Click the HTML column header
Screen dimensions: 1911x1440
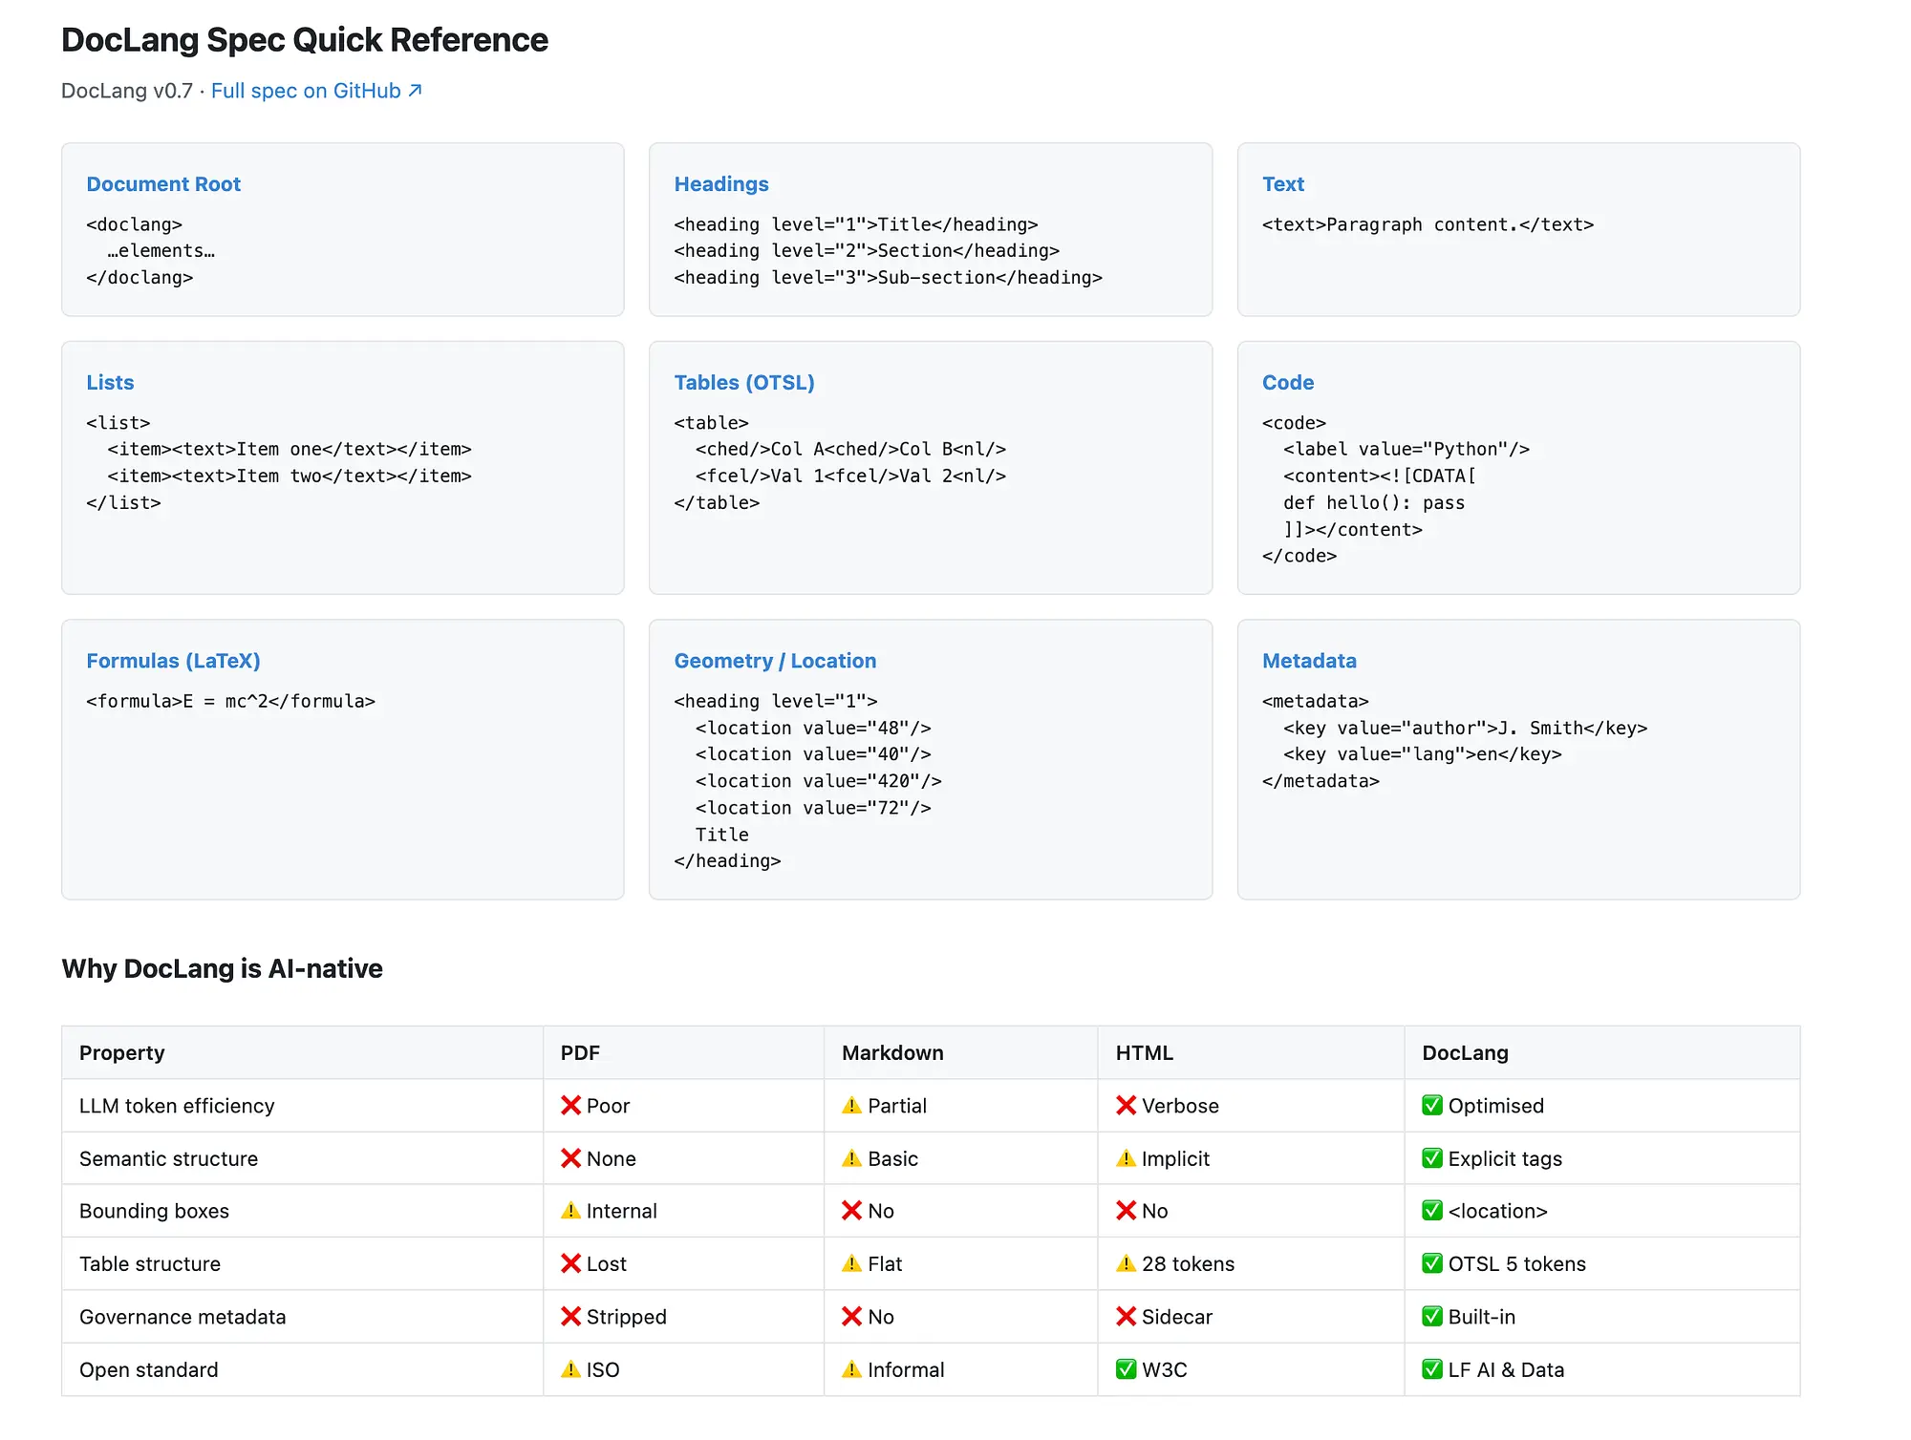(1144, 1053)
